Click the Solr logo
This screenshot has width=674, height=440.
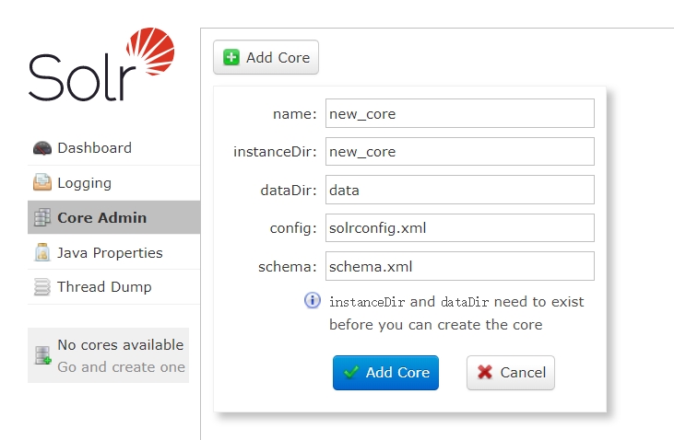pyautogui.click(x=101, y=64)
